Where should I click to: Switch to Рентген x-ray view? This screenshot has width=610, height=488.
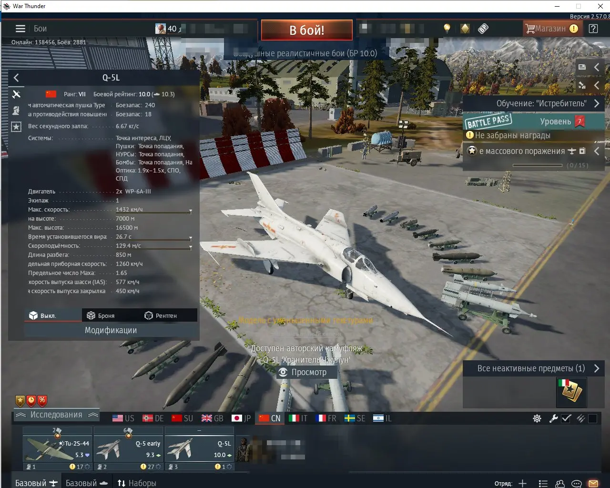tap(168, 315)
